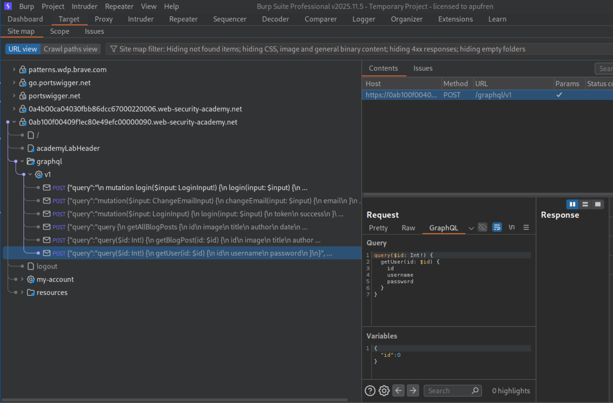Click previous search match arrow
The height and width of the screenshot is (403, 613).
pyautogui.click(x=399, y=391)
